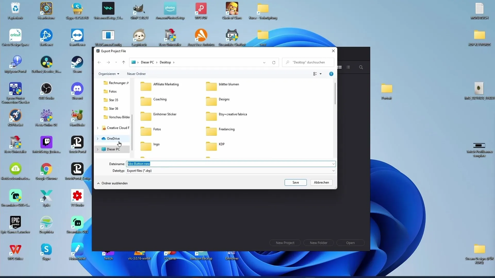Expand Creative Cloud F folder item
Screen dimensions: 495x278
[x=97, y=128]
